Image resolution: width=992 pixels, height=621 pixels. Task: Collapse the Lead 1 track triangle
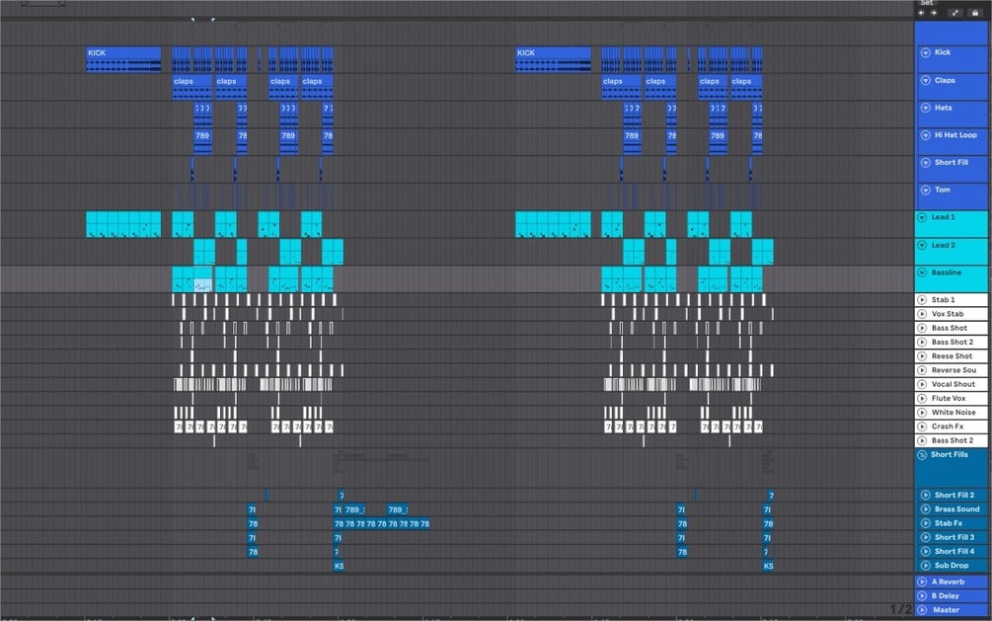(922, 217)
